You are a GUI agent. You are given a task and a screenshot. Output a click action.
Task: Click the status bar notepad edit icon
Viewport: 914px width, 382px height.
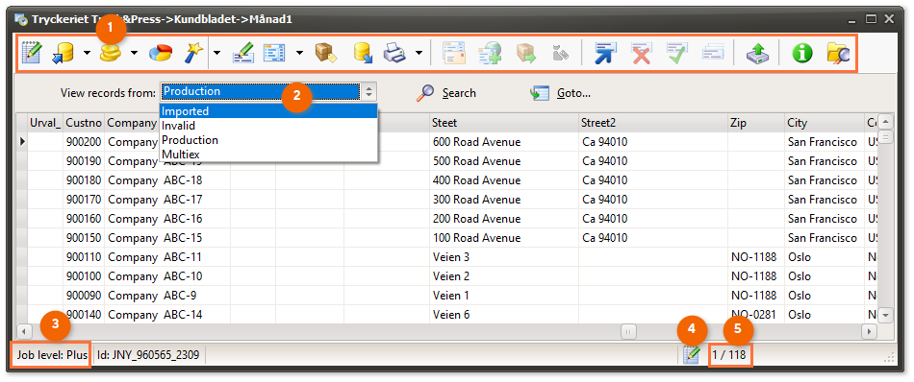point(692,355)
